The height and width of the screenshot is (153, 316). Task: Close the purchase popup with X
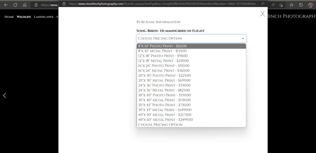click(x=263, y=14)
